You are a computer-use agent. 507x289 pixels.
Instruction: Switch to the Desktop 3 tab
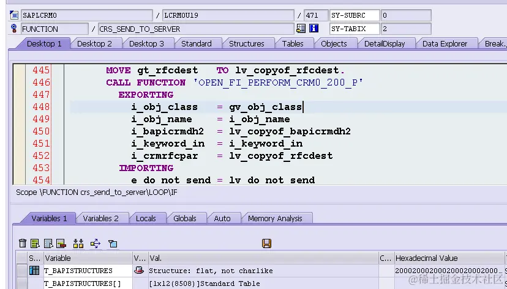146,43
